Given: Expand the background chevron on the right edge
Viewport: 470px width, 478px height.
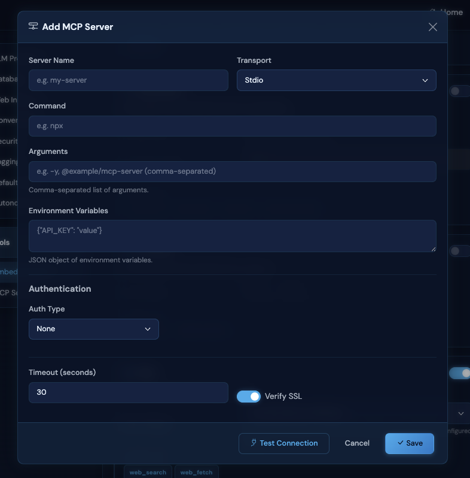Looking at the screenshot, I should (461, 414).
